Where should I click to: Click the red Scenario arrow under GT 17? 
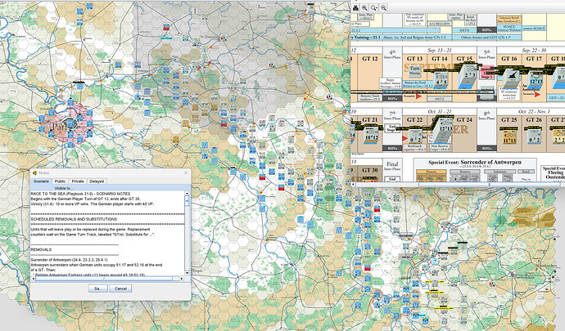(x=538, y=95)
